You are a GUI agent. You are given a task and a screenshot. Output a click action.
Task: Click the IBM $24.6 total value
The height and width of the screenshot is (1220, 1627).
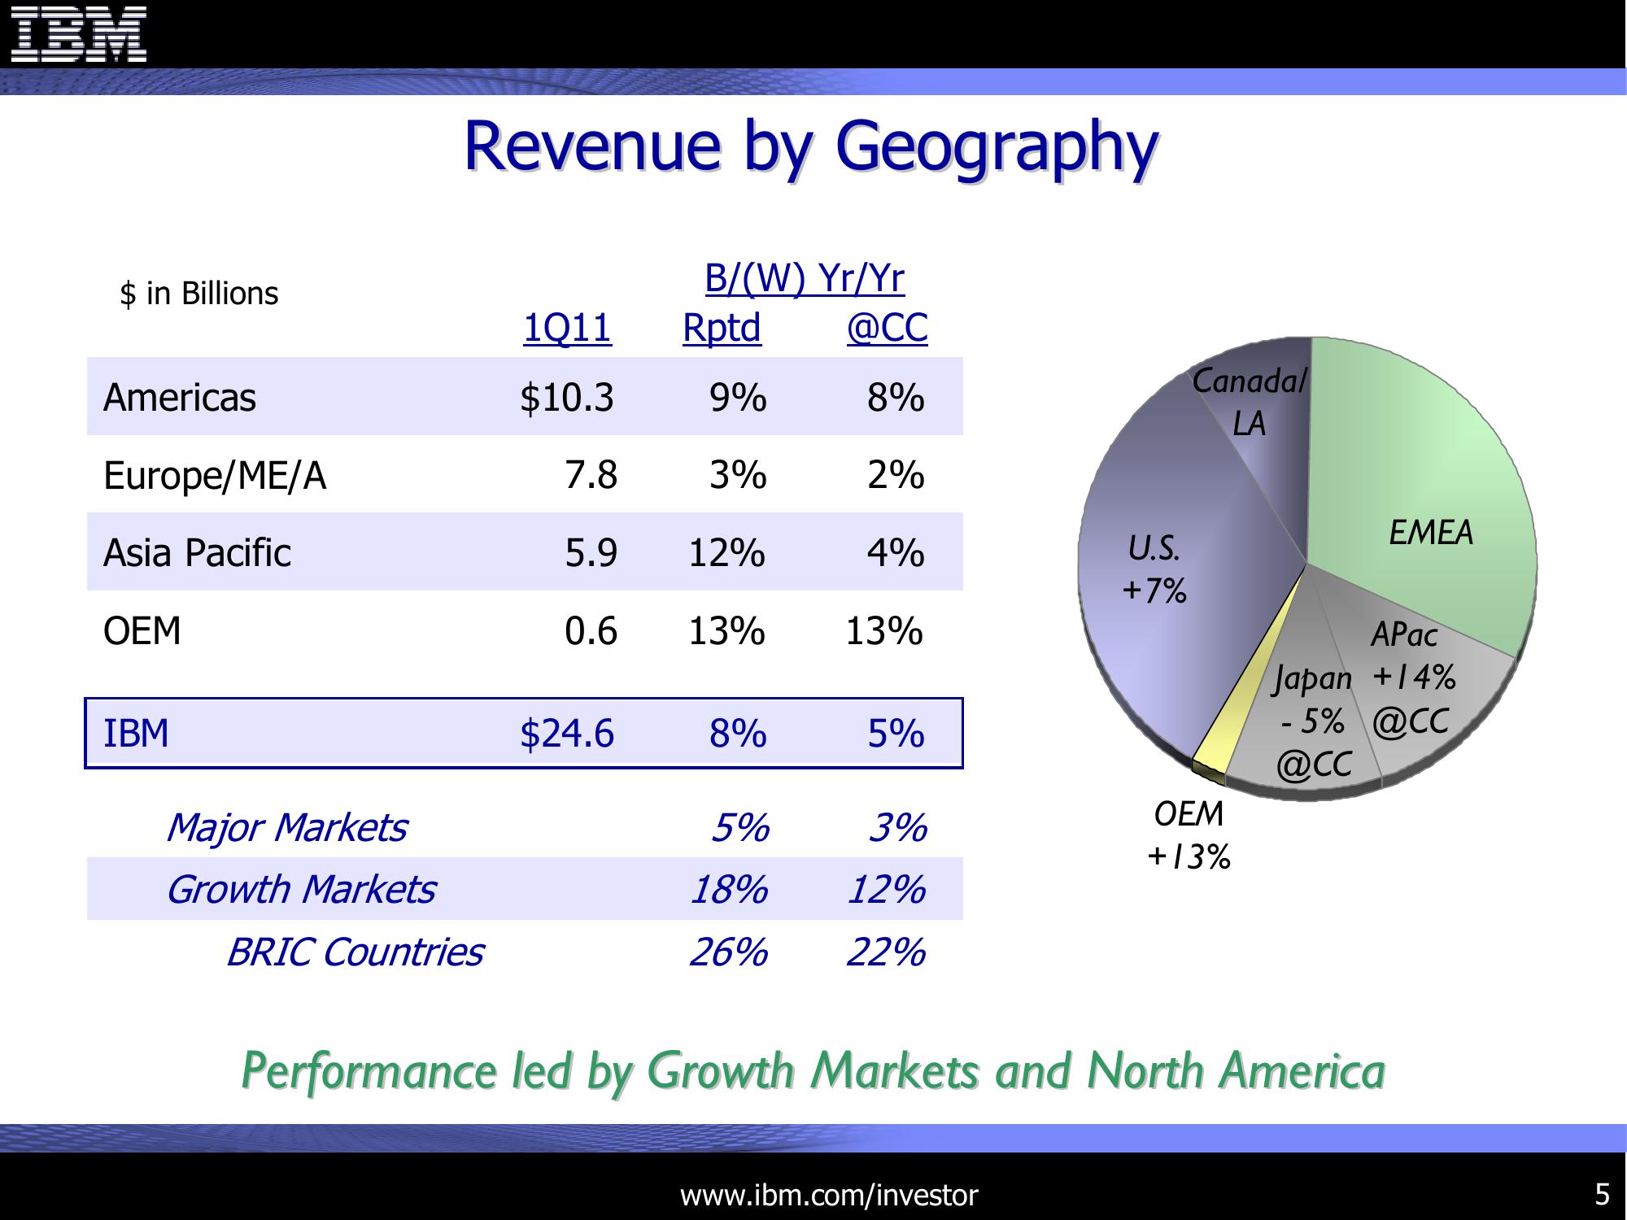pos(567,734)
